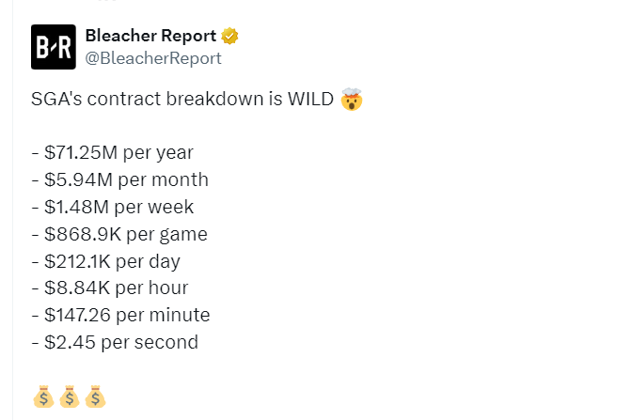The height and width of the screenshot is (420, 631).
Task: Click the first money bag emoji
Action: click(43, 397)
